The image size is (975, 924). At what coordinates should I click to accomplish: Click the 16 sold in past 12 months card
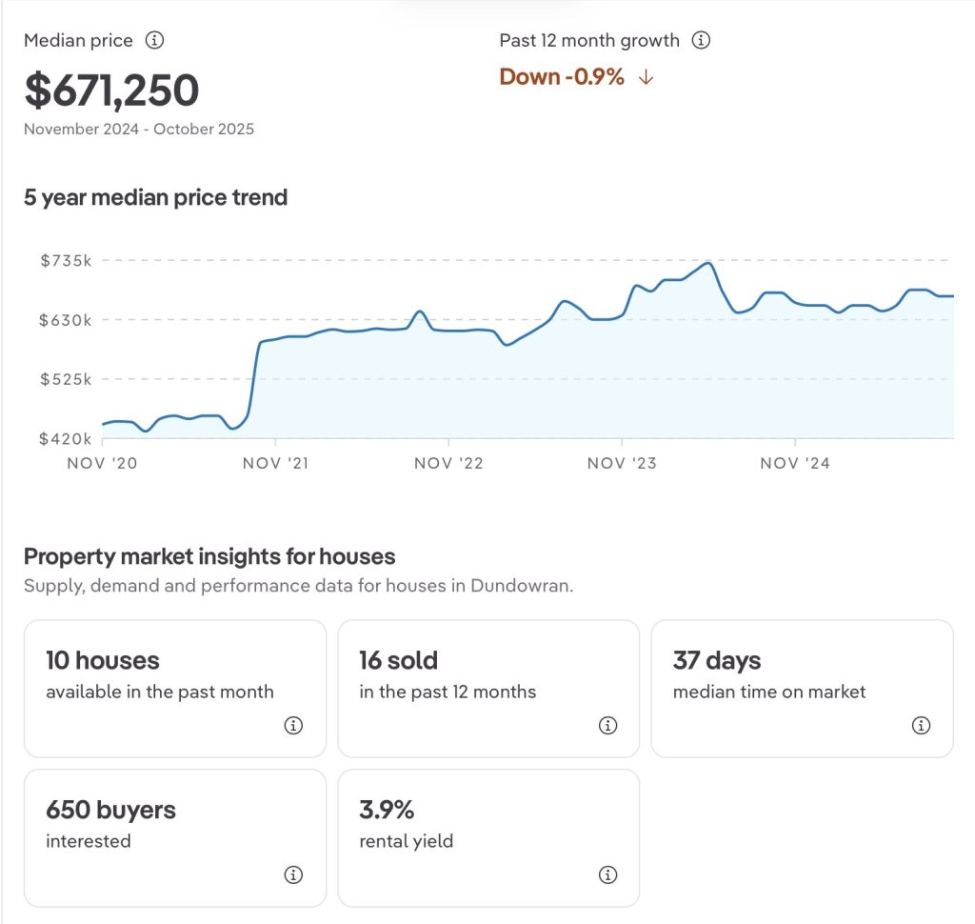pyautogui.click(x=487, y=688)
